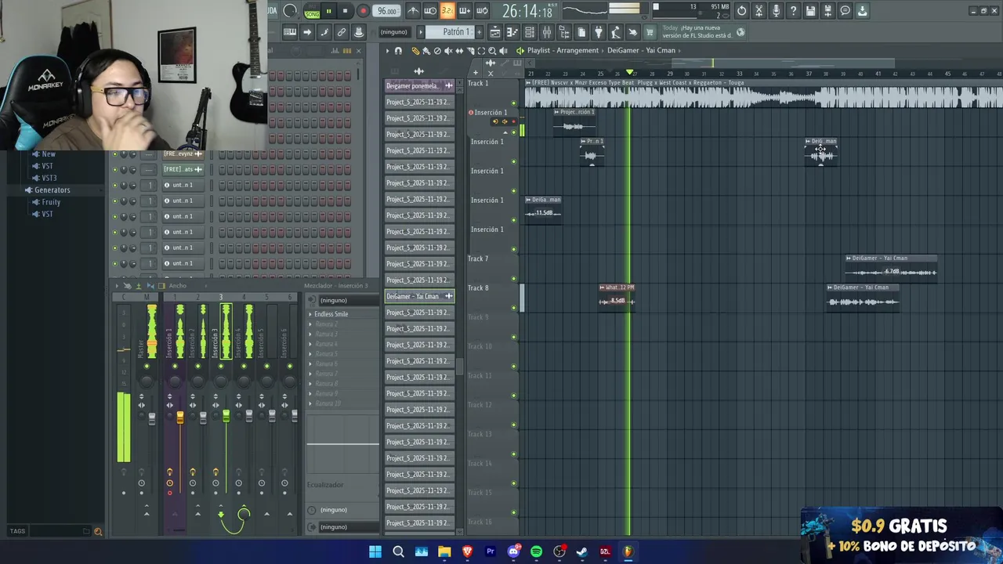Click the Master track volume fader

(x=152, y=418)
